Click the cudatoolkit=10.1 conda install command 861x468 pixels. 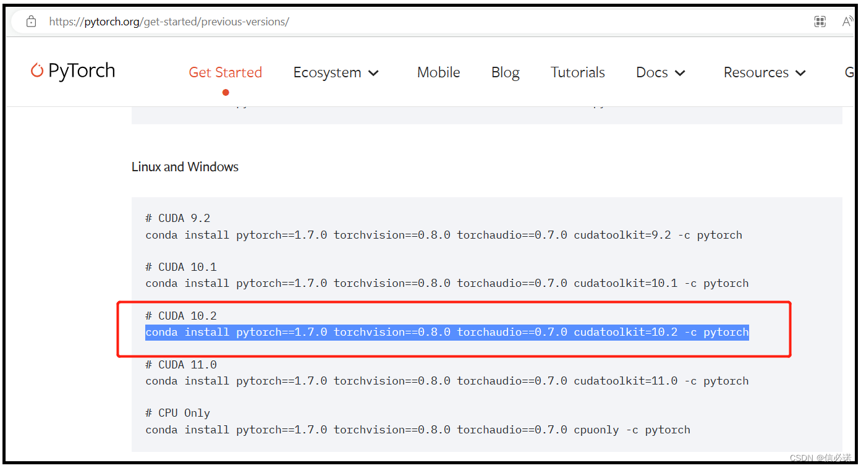coord(447,283)
